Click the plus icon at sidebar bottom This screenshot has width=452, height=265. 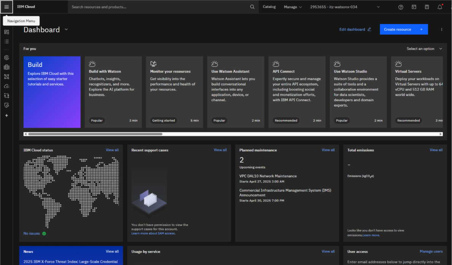pos(6,116)
